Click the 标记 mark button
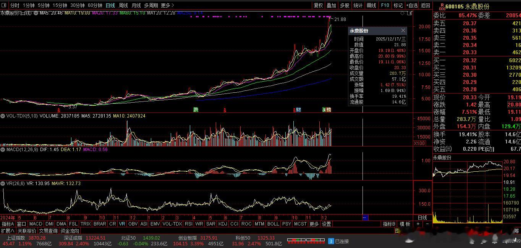The height and width of the screenshot is (248, 521). [398, 5]
